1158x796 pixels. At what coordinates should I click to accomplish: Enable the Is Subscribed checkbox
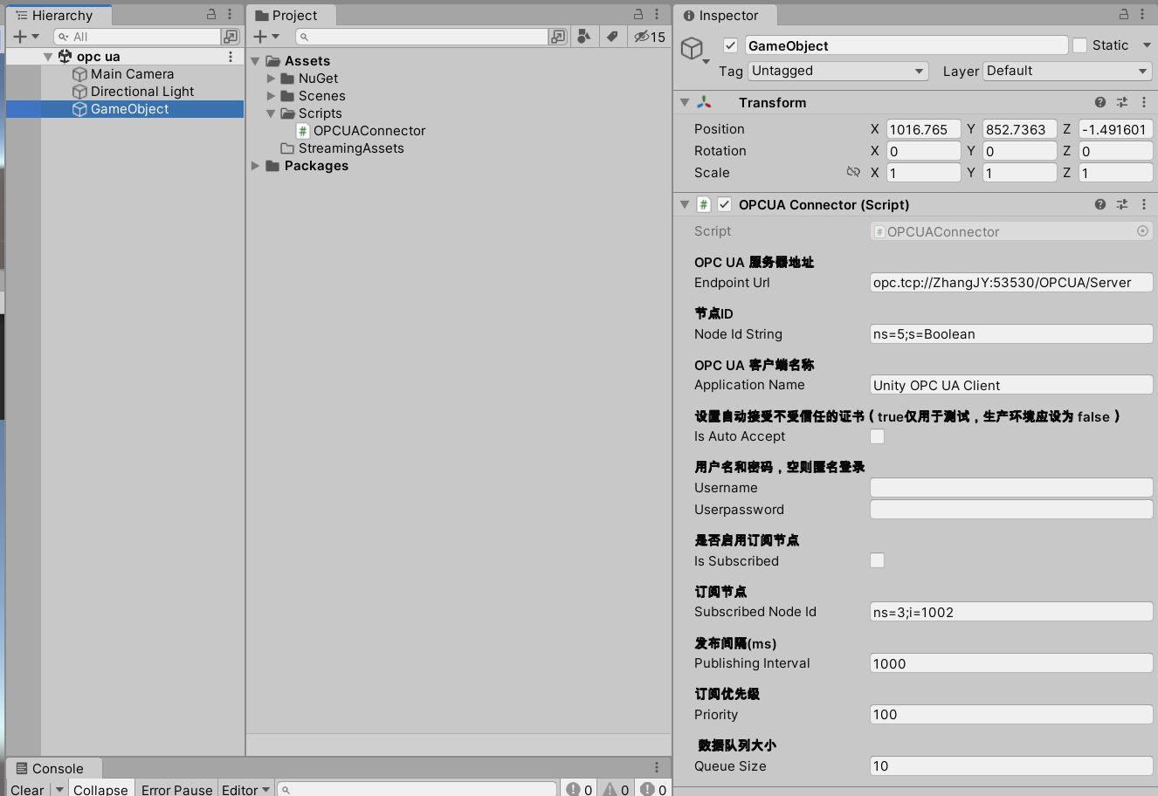(876, 560)
